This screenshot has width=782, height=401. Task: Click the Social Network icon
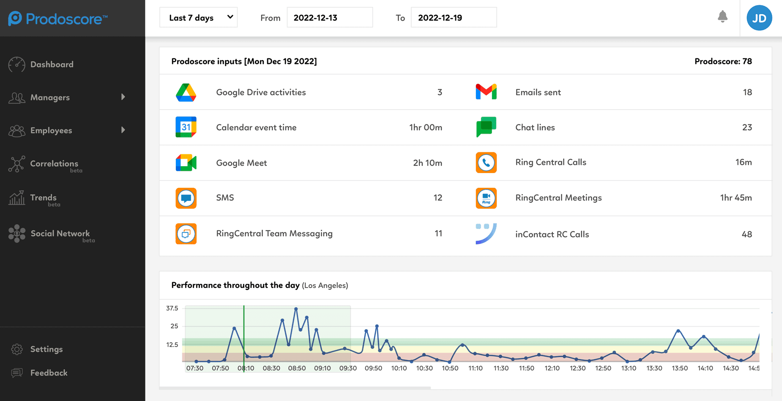(x=17, y=233)
